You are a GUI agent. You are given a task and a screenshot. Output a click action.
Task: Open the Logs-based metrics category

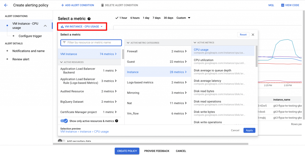tap(158, 82)
